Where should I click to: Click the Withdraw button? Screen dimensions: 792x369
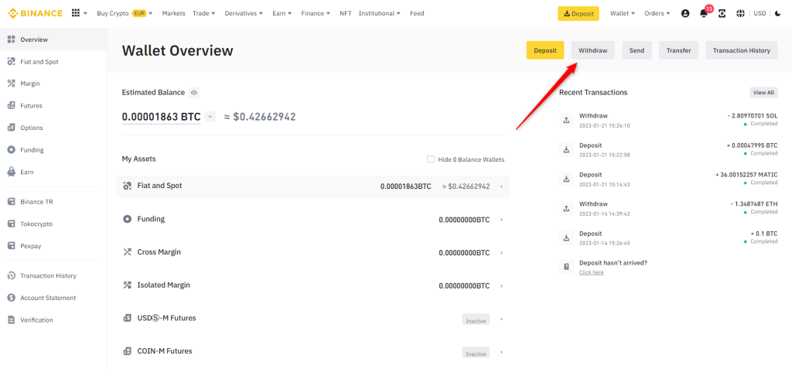(x=593, y=50)
